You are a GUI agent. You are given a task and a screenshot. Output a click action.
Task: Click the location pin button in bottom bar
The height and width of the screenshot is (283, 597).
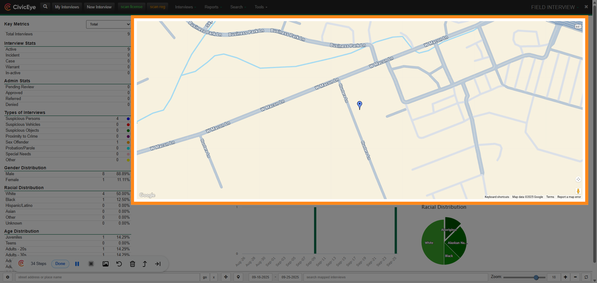coord(238,277)
